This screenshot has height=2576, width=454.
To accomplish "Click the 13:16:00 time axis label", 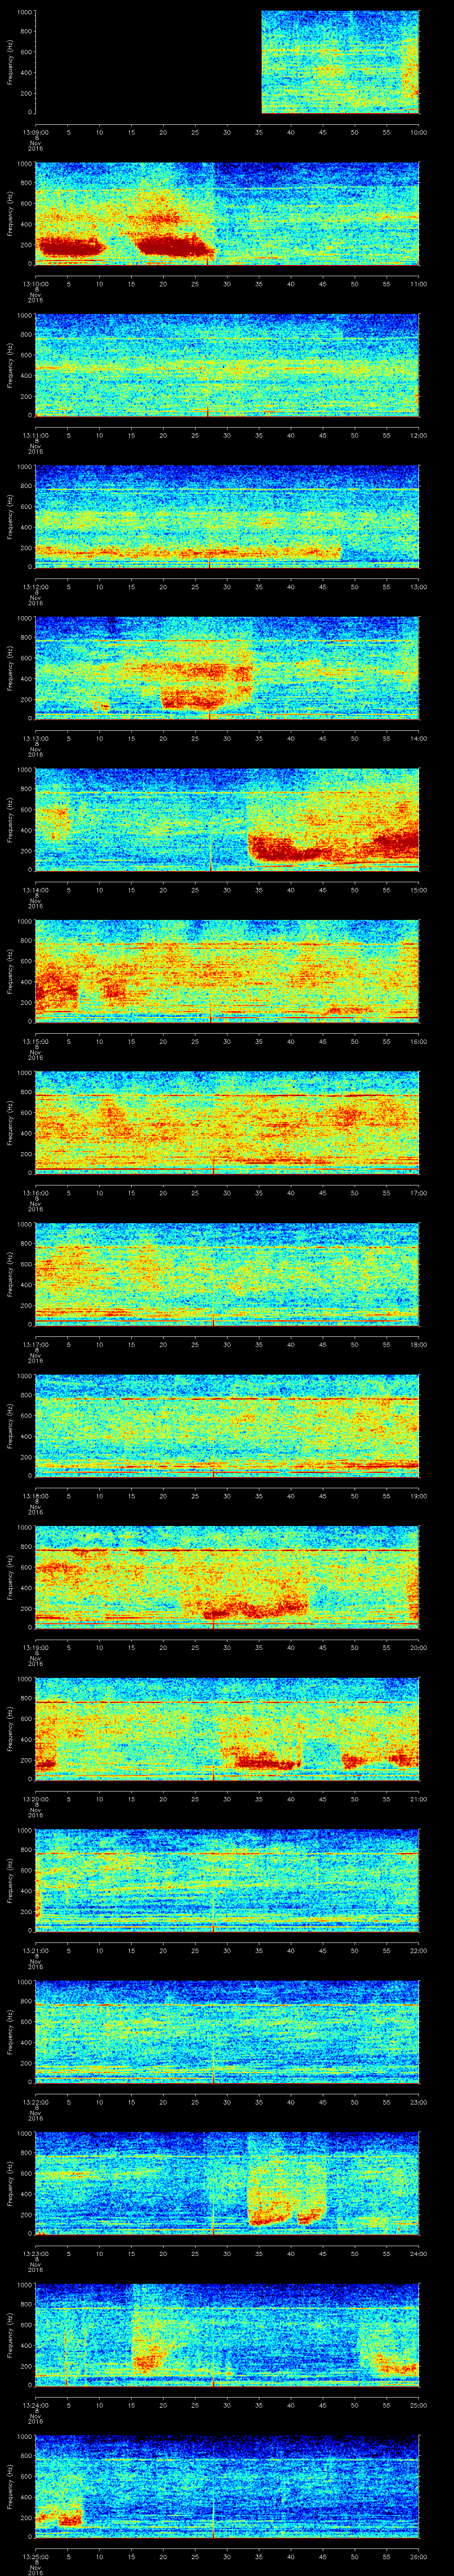I will 35,1193.
